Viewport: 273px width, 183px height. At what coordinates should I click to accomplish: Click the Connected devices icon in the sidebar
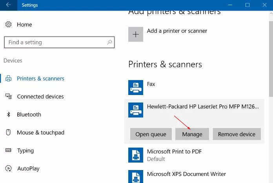pyautogui.click(x=8, y=96)
